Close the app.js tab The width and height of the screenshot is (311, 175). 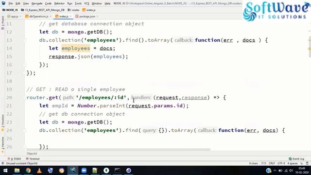pos(20,17)
